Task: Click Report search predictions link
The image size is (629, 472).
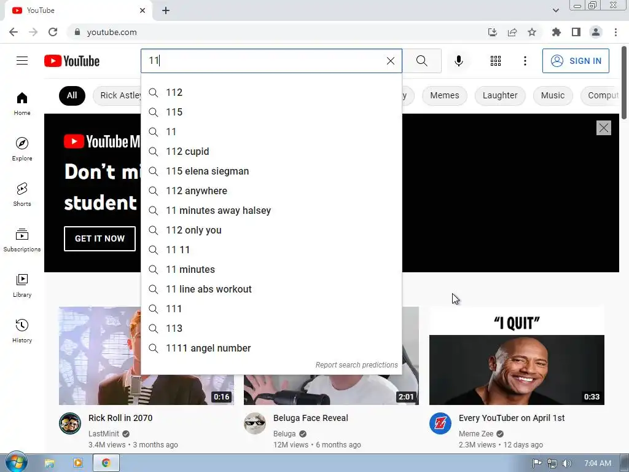Action: click(x=356, y=365)
